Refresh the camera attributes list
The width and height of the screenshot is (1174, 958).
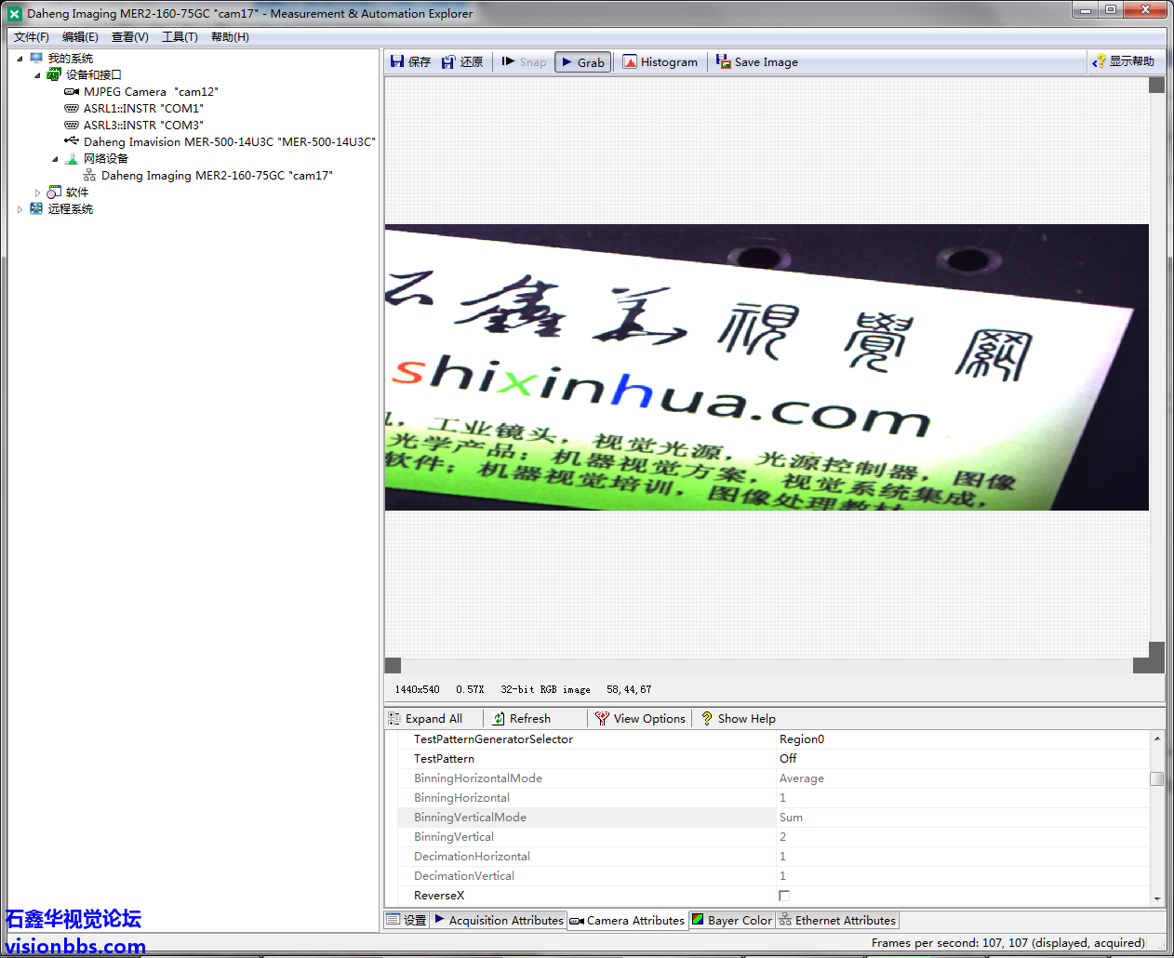click(x=522, y=719)
